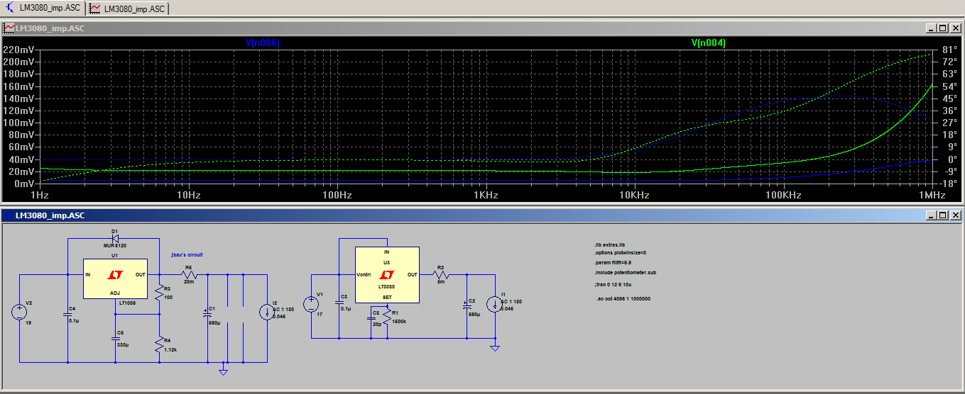Select current source I2 symbol
This screenshot has height=394, width=965.
[268, 312]
